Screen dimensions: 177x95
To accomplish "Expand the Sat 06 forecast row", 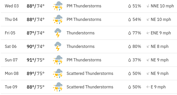I will point(89,46).
